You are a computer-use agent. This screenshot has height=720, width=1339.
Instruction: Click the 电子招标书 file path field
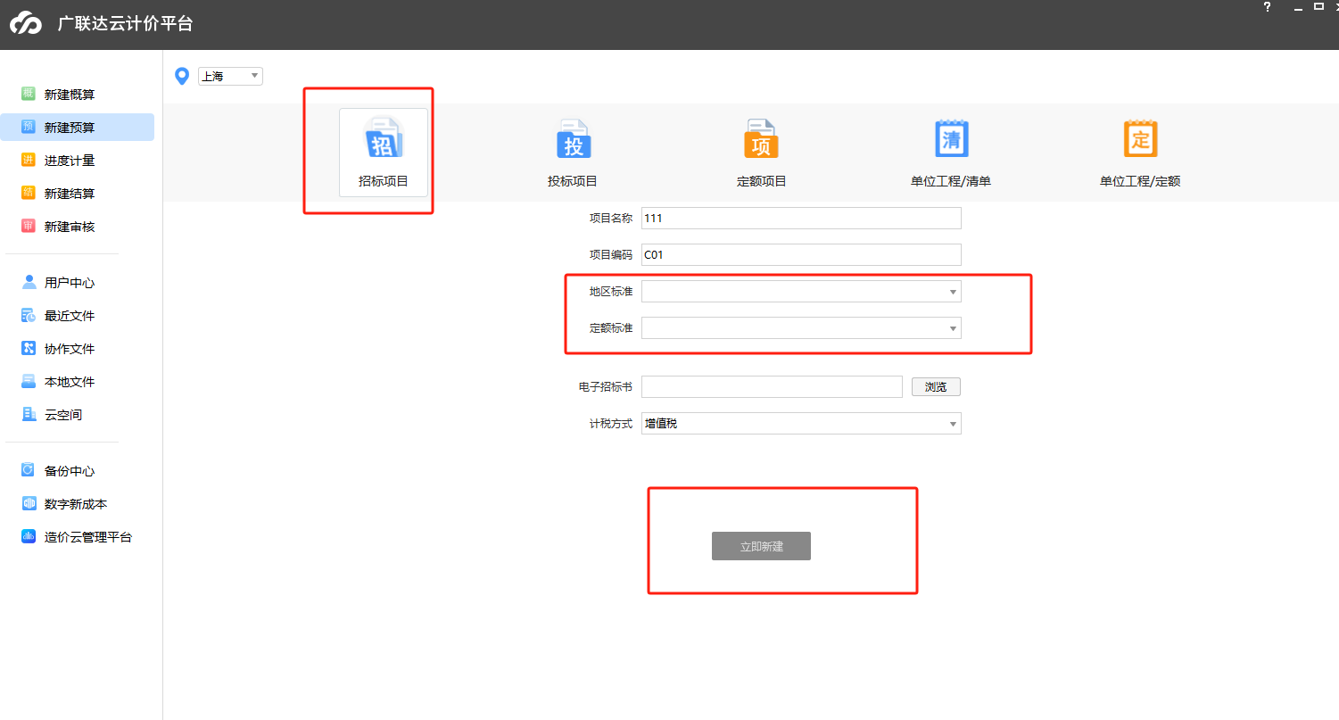[x=772, y=387]
